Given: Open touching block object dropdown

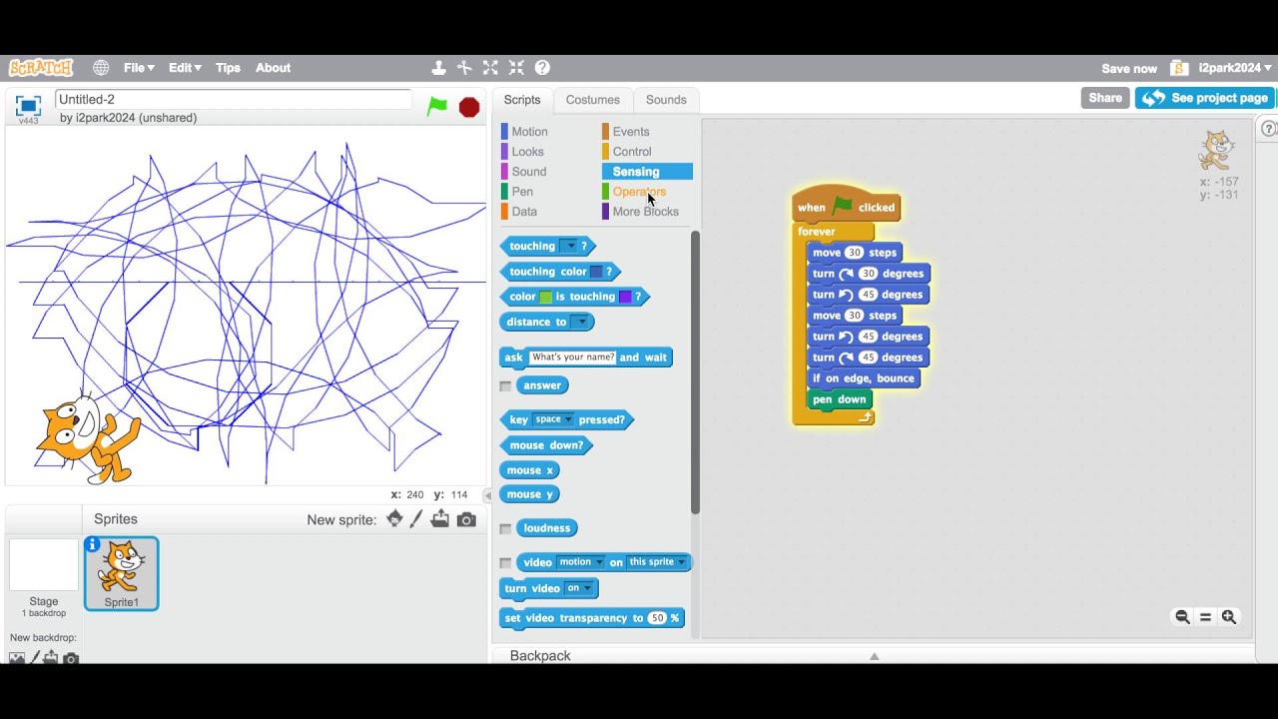Looking at the screenshot, I should point(569,246).
